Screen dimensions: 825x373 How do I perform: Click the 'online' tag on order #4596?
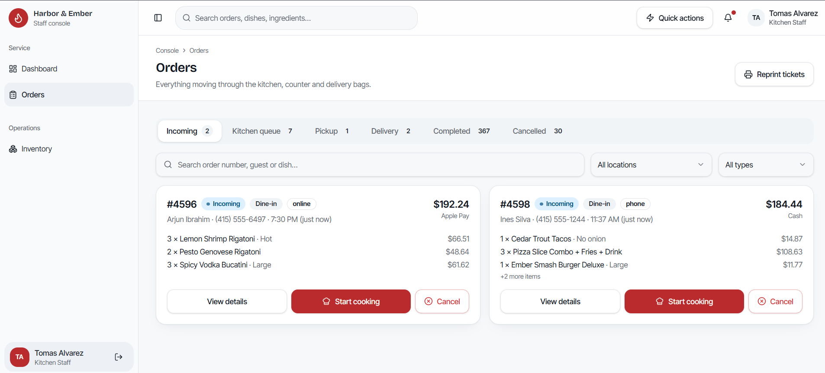click(x=301, y=204)
